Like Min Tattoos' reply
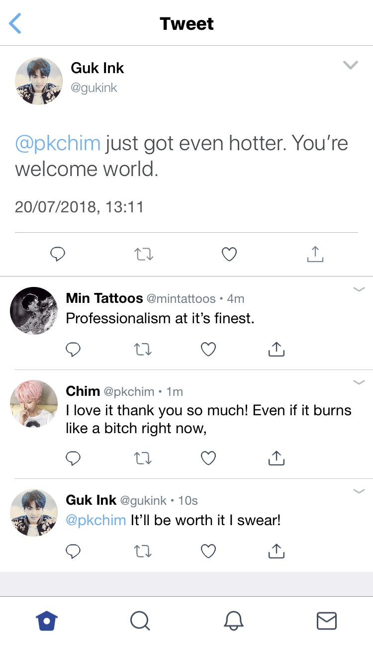Screen dimensions: 373x645 [208, 350]
